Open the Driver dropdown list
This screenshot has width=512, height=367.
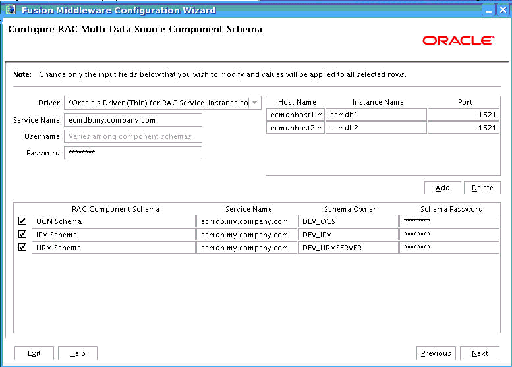pos(255,103)
